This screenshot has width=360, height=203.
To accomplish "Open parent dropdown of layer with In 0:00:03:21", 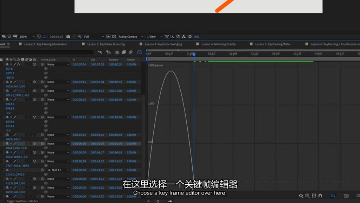I will coord(58,91).
